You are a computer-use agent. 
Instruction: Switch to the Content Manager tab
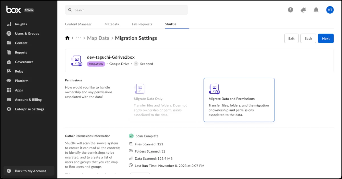point(78,24)
